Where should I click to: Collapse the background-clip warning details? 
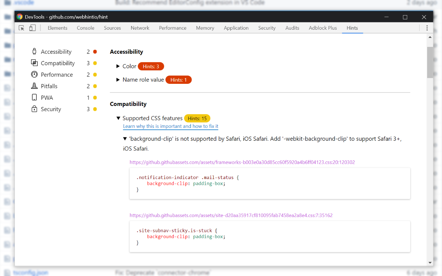point(125,138)
